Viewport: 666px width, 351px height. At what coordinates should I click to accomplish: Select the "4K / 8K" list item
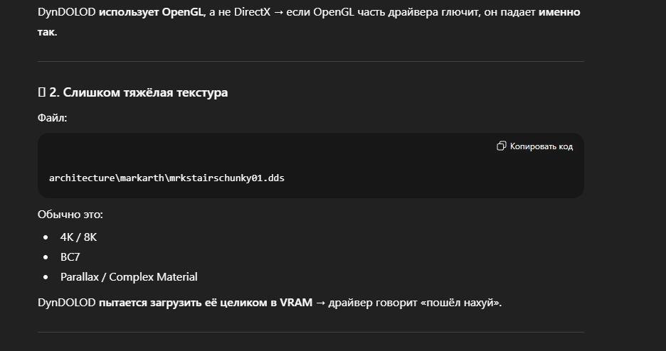pos(78,237)
